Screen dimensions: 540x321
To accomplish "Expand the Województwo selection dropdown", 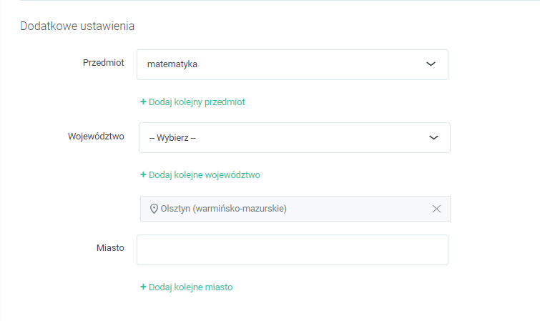I will 294,137.
